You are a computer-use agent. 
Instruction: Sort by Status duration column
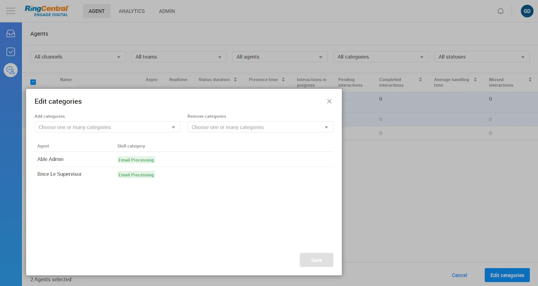point(235,80)
